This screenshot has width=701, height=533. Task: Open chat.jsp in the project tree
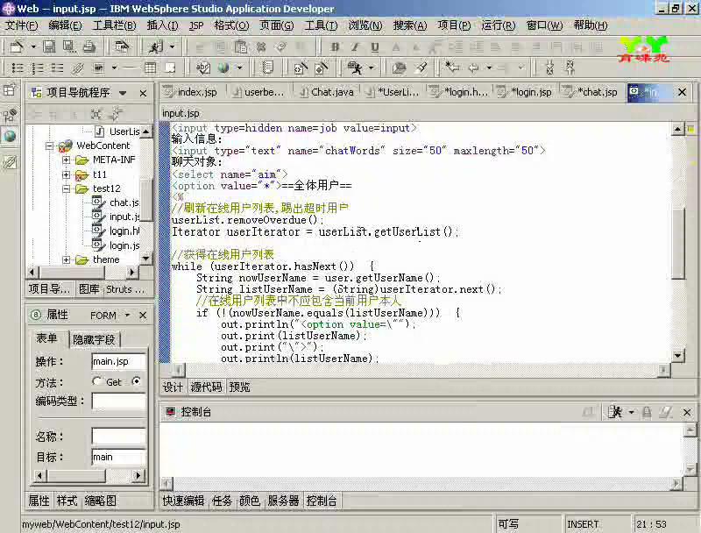pos(117,203)
